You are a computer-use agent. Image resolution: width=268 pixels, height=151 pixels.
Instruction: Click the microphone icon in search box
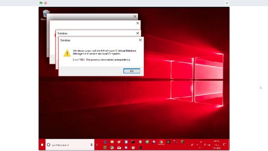[x=91, y=145]
